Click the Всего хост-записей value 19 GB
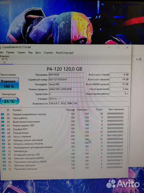This screenshot has width=144, height=193. pyautogui.click(x=119, y=79)
